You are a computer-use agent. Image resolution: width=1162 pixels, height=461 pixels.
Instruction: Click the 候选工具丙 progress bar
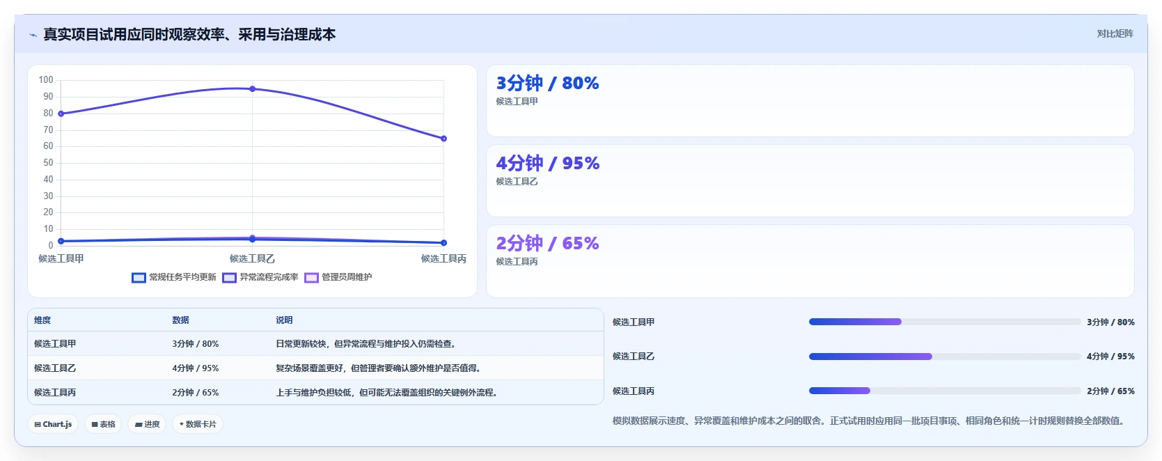(x=944, y=391)
